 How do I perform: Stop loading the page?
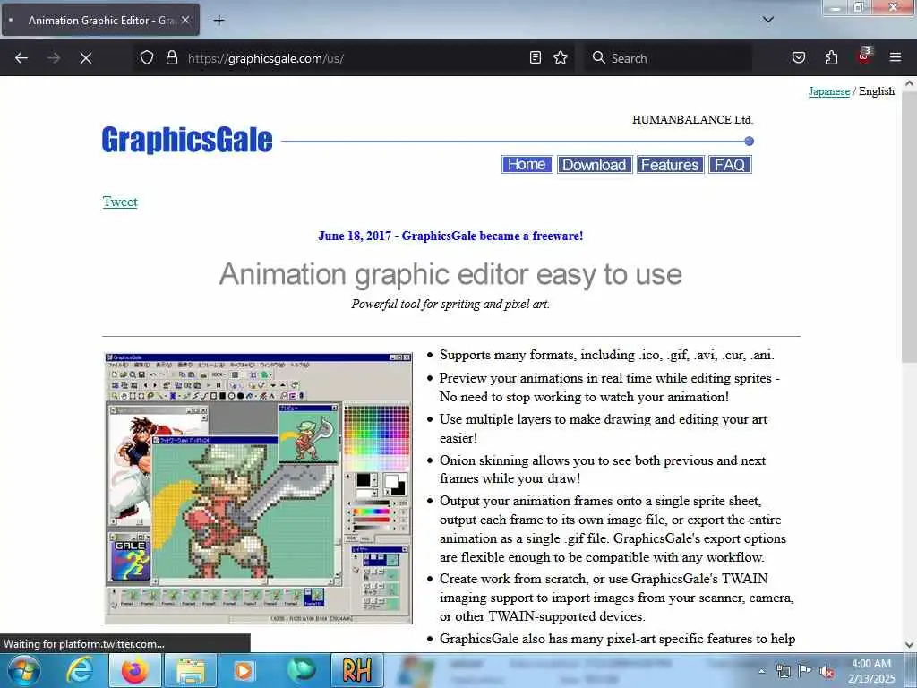pyautogui.click(x=86, y=58)
